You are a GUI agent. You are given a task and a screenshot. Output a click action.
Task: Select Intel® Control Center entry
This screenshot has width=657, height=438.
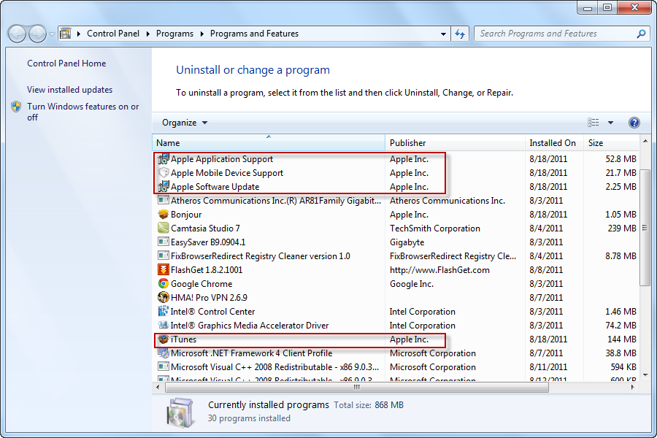point(396,312)
